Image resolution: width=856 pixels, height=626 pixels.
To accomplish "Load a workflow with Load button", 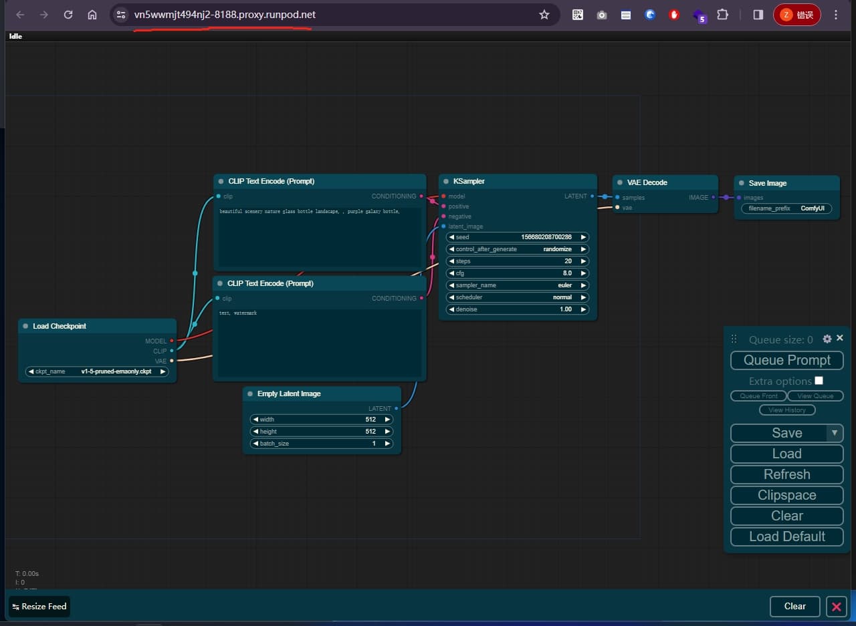I will [787, 454].
